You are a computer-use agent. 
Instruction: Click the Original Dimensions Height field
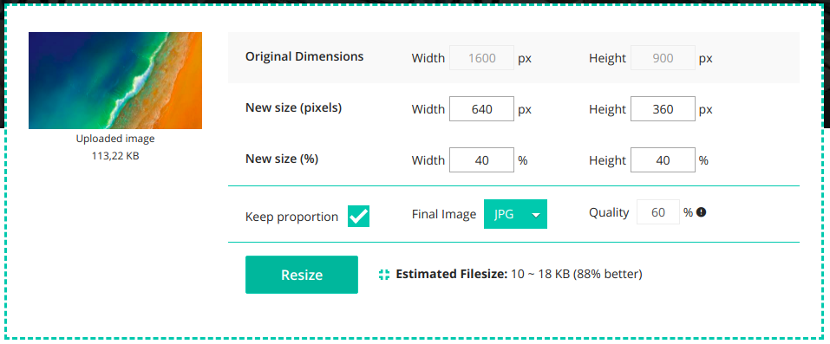(663, 58)
